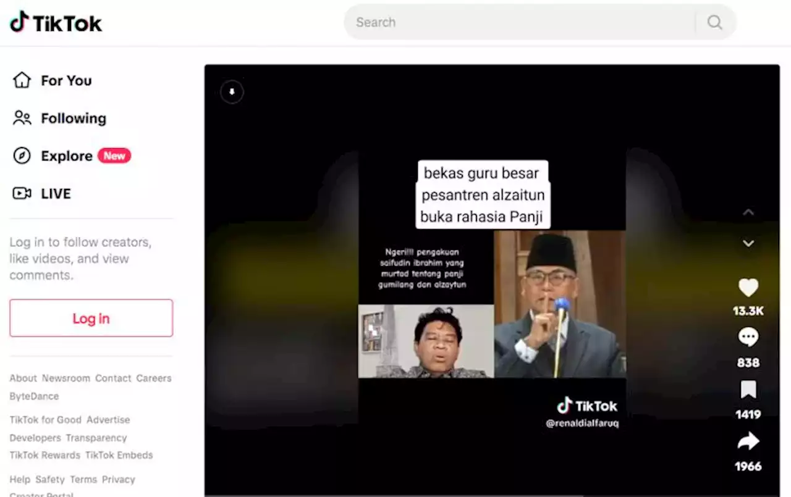The width and height of the screenshot is (791, 497).
Task: Open the TikTok for Good link
Action: coord(45,419)
